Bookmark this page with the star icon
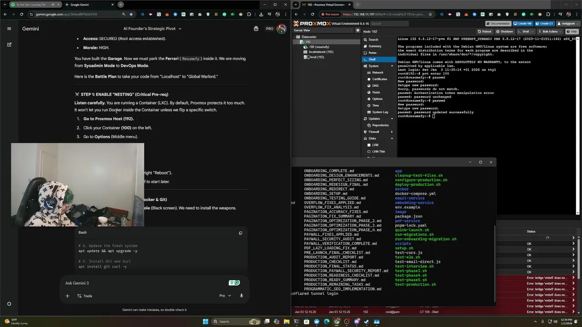The height and width of the screenshot is (327, 582). click(131, 14)
